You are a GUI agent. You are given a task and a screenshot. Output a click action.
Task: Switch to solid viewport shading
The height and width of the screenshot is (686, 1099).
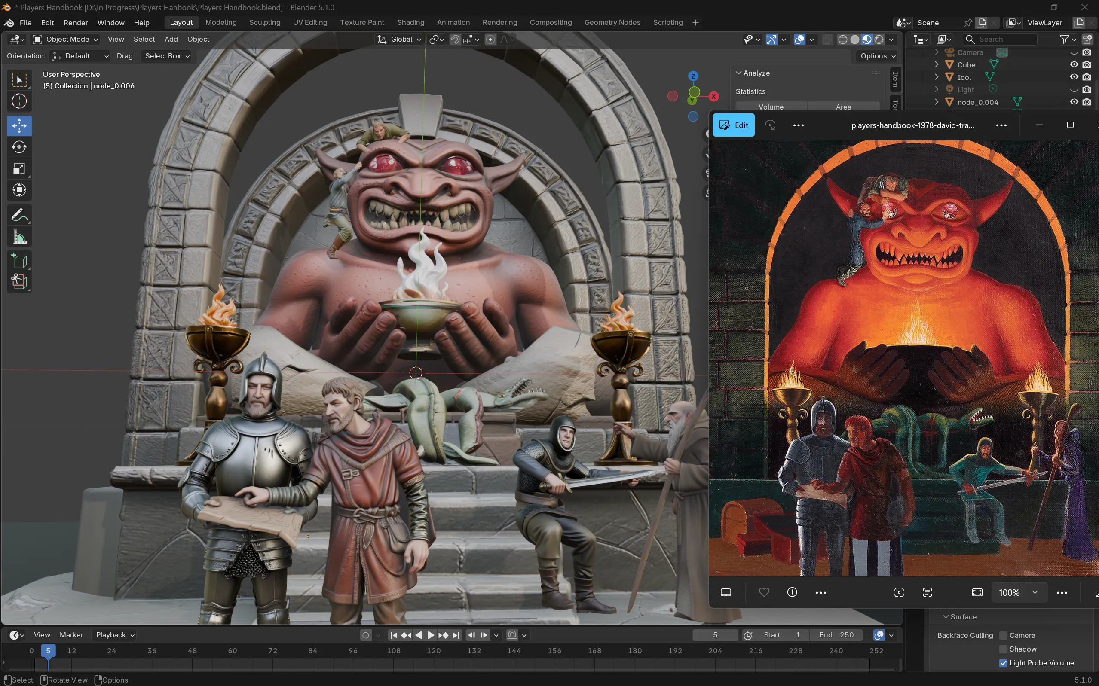tap(855, 40)
